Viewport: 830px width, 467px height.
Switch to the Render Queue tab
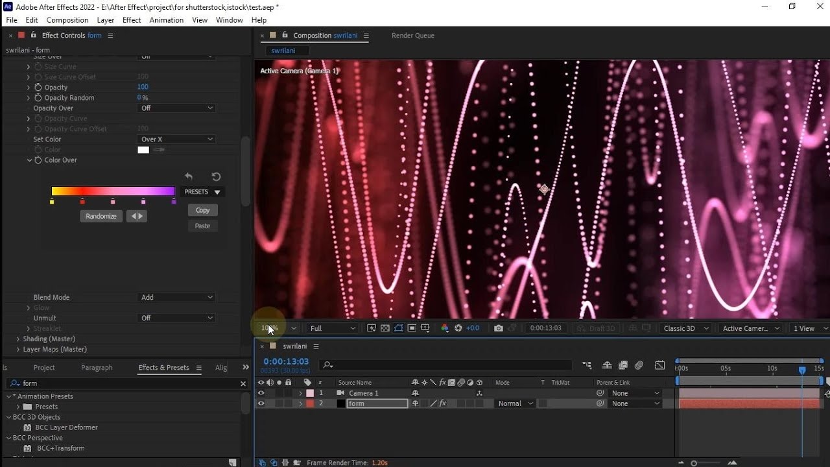pyautogui.click(x=413, y=36)
